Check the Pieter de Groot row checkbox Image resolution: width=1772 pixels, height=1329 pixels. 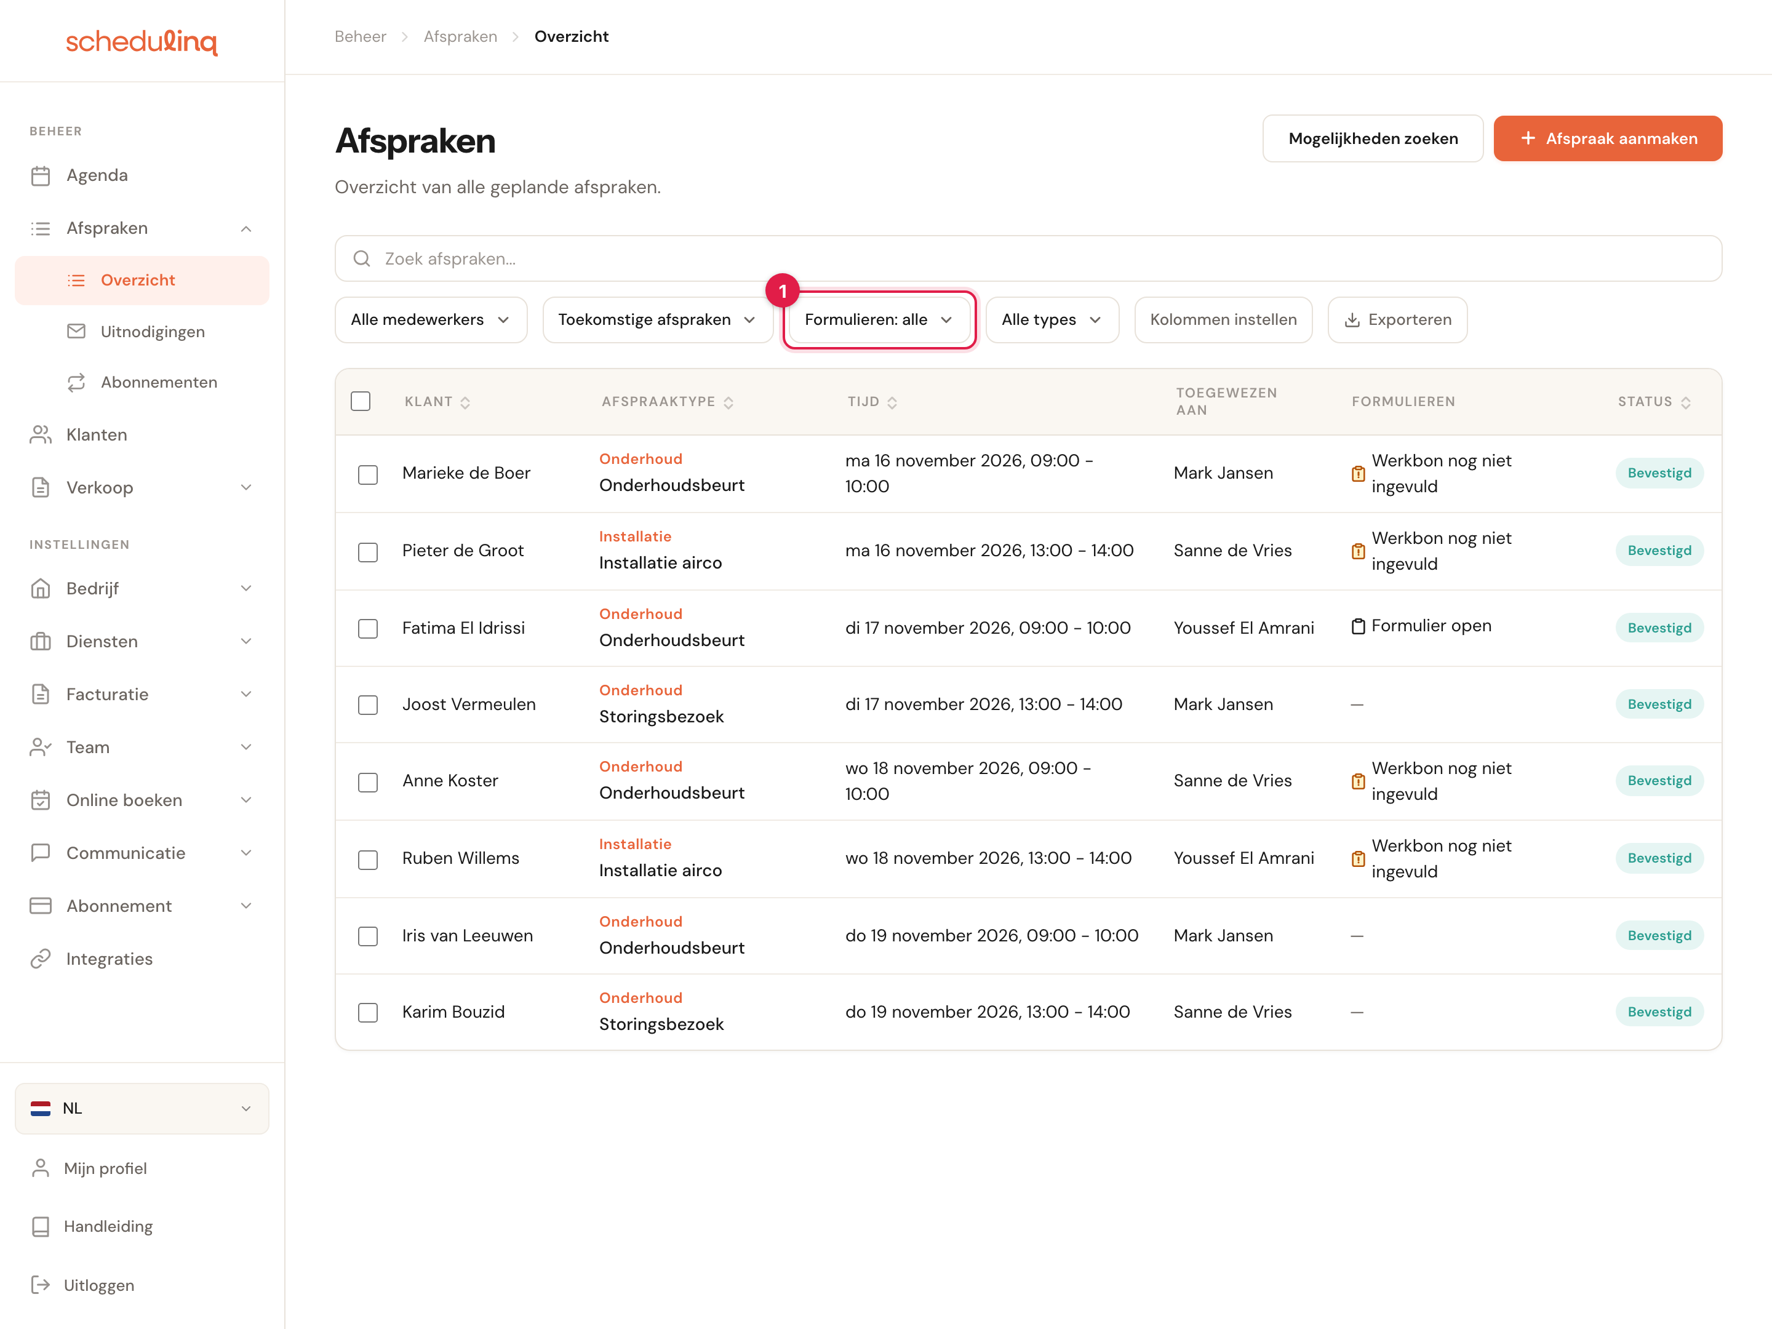[368, 552]
